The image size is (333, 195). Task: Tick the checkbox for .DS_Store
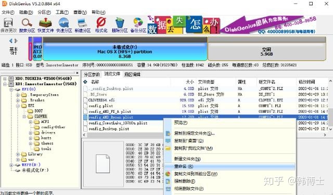[85, 94]
